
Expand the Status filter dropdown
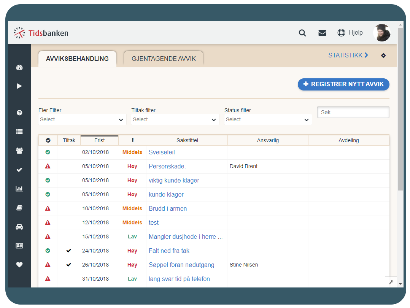[268, 119]
